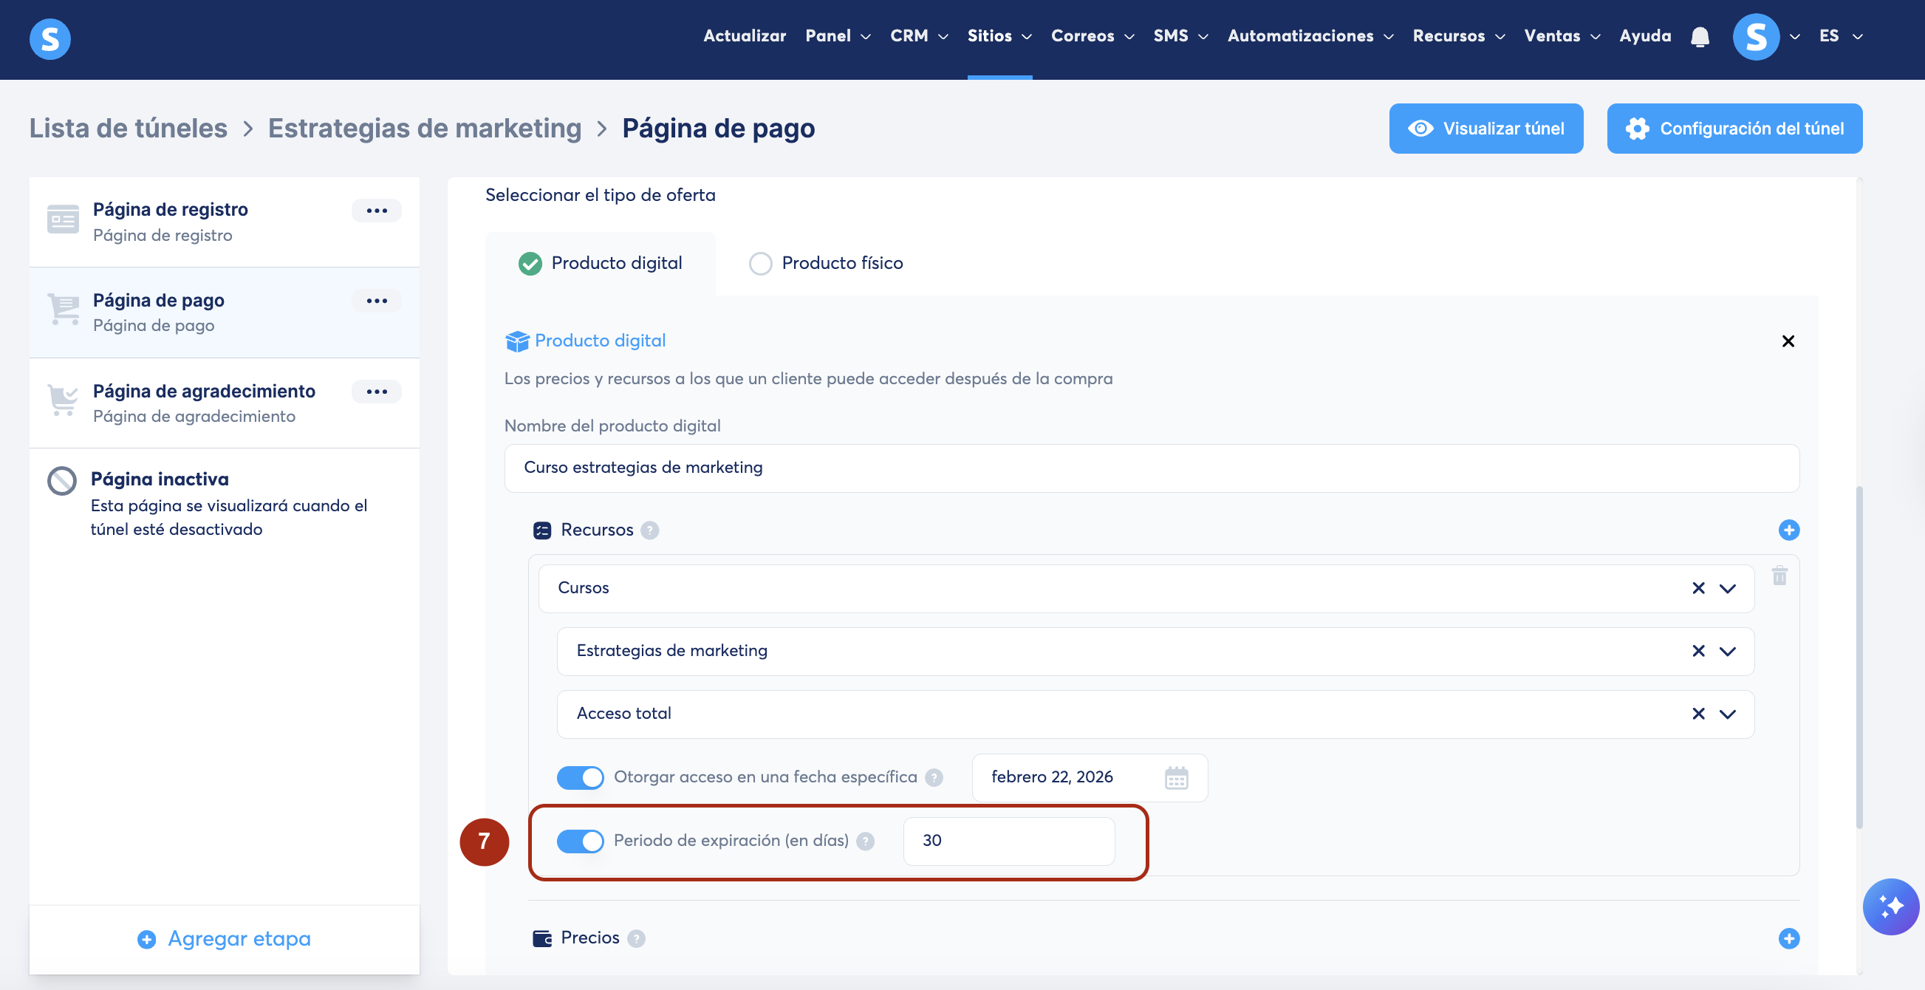
Task: Add a new resource with plus icon
Action: [x=1788, y=530]
